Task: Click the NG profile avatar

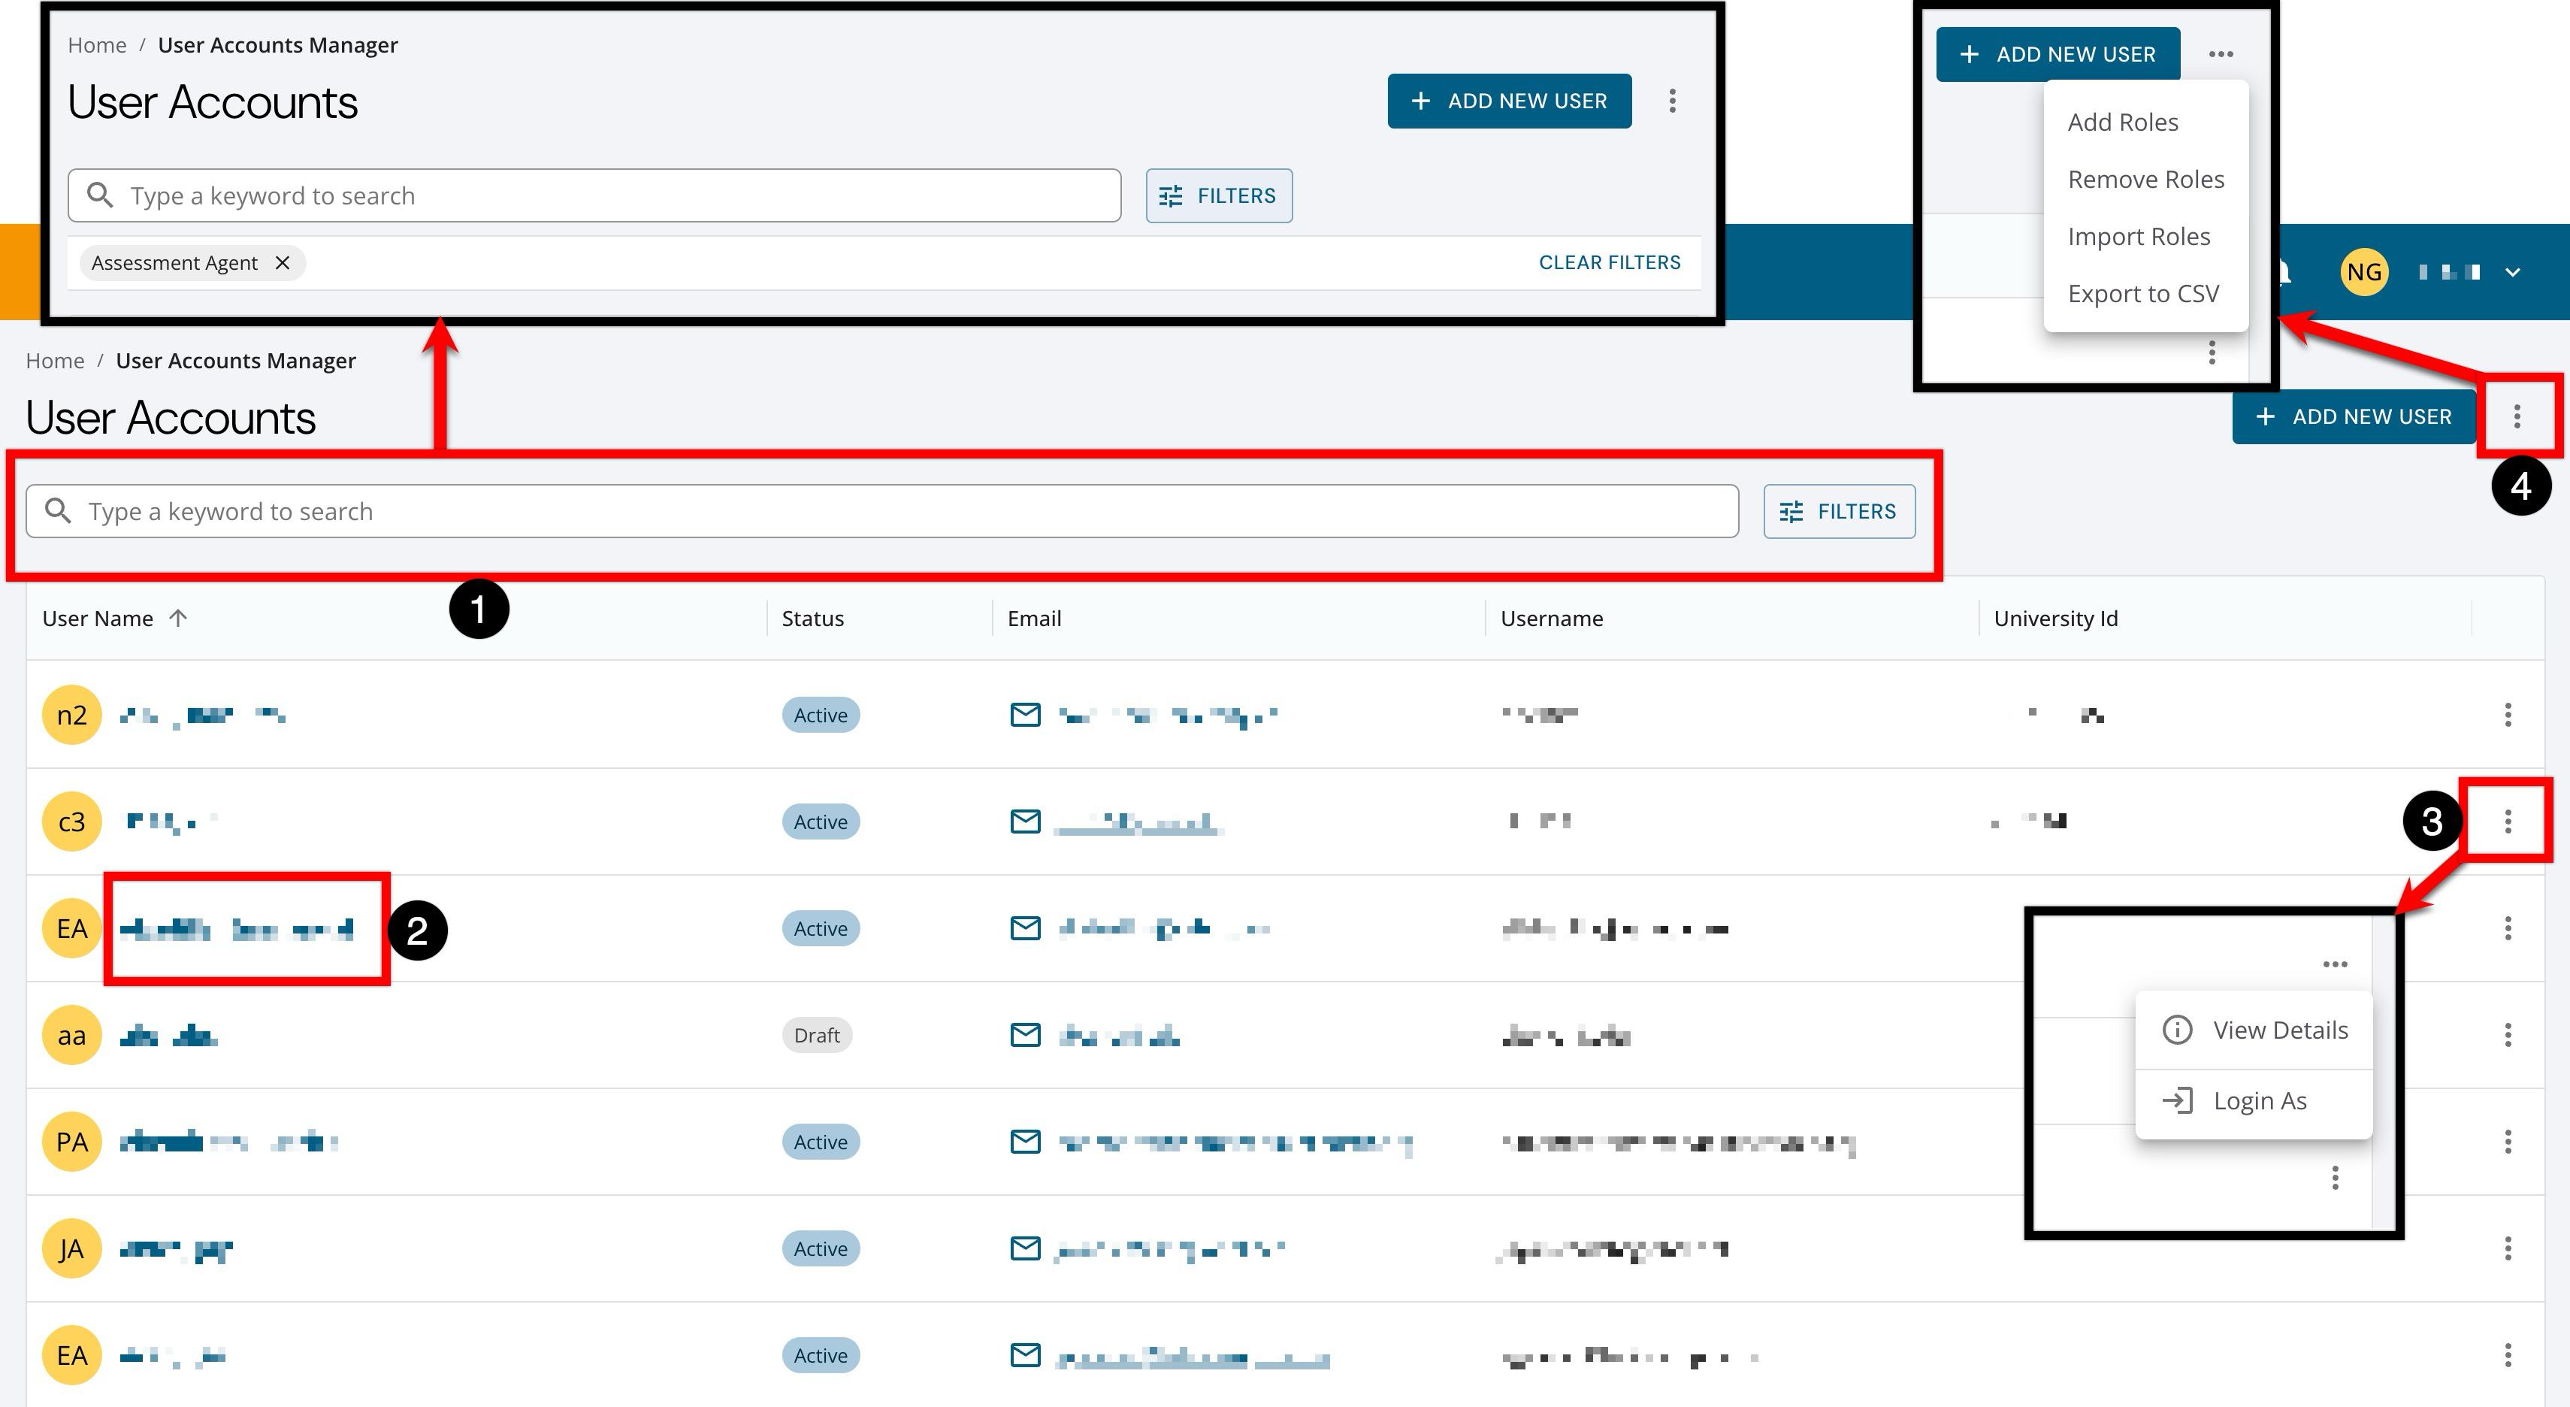Action: point(2363,271)
